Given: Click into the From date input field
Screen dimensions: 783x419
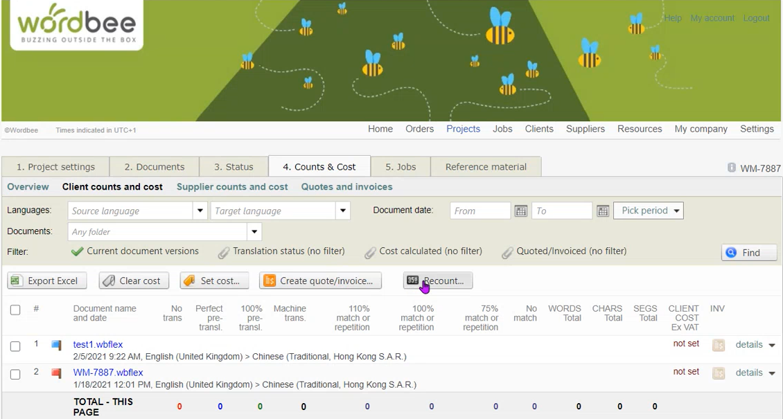Looking at the screenshot, I should pos(480,211).
